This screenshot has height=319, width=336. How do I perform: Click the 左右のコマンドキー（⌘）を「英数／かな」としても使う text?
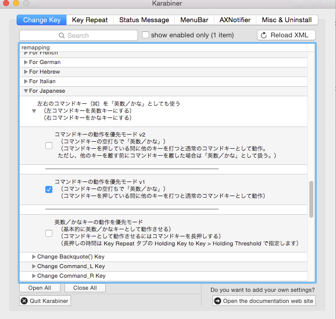click(108, 104)
